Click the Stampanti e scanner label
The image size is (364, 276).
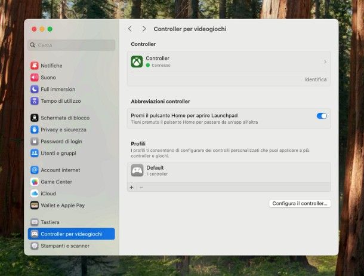click(x=65, y=246)
